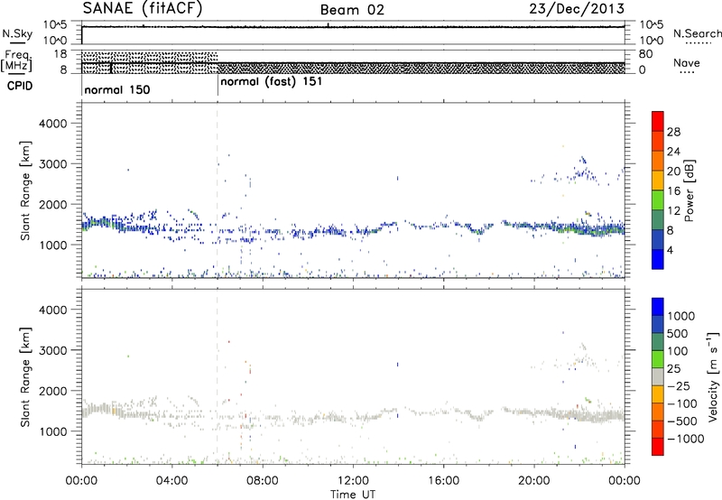Click the 04:00 time tick label
This screenshot has height=500, width=722.
click(171, 481)
